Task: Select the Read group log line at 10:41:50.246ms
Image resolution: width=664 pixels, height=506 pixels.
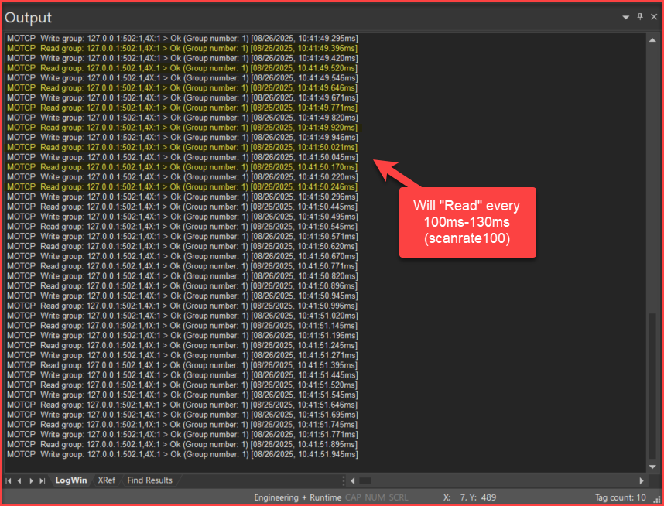Action: (x=183, y=186)
